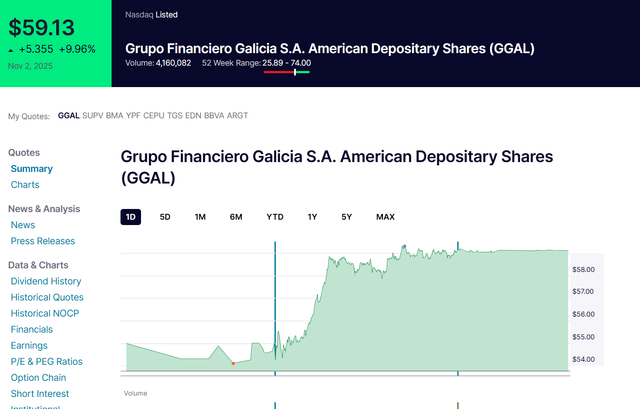
Task: Select the MAX chart range
Action: 386,217
